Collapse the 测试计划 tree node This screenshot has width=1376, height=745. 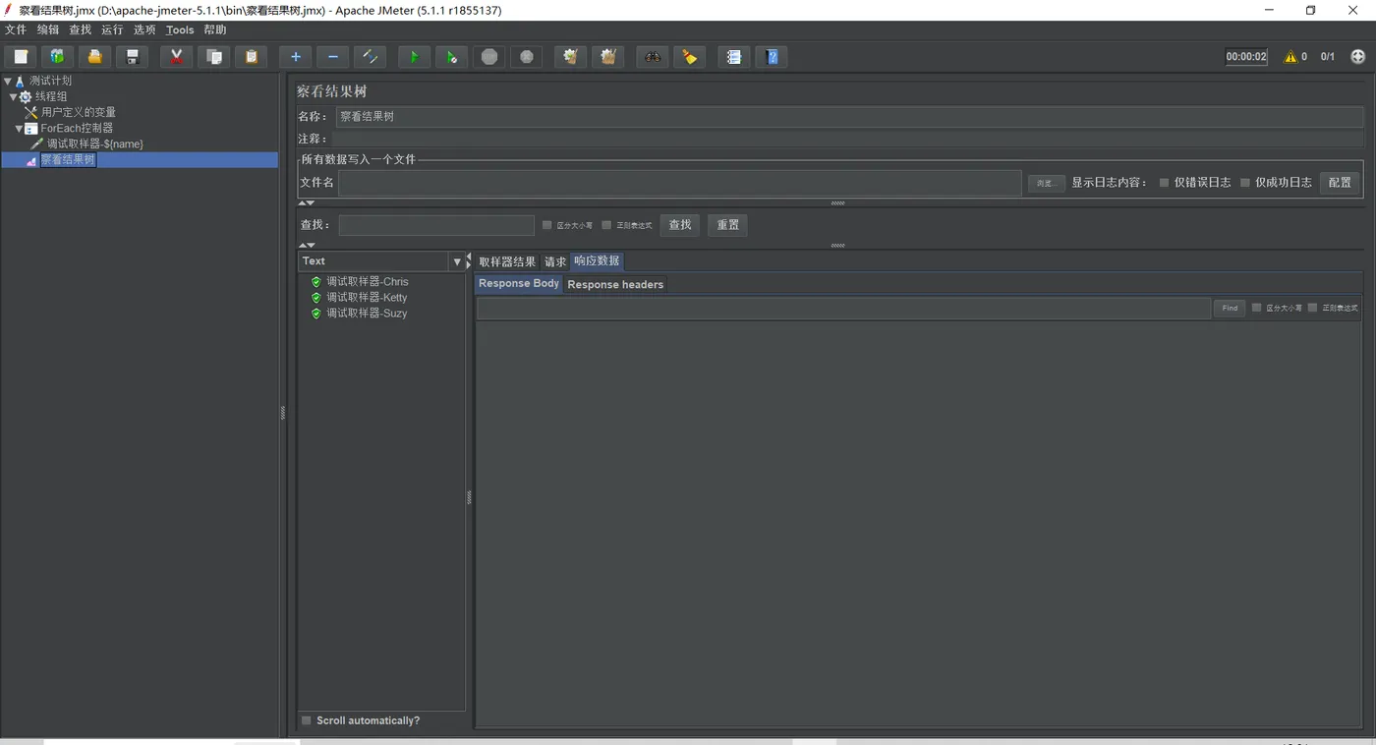7,82
